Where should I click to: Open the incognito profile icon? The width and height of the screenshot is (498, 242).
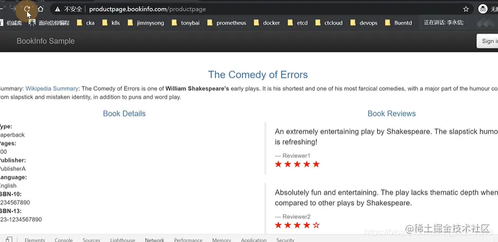[x=483, y=9]
